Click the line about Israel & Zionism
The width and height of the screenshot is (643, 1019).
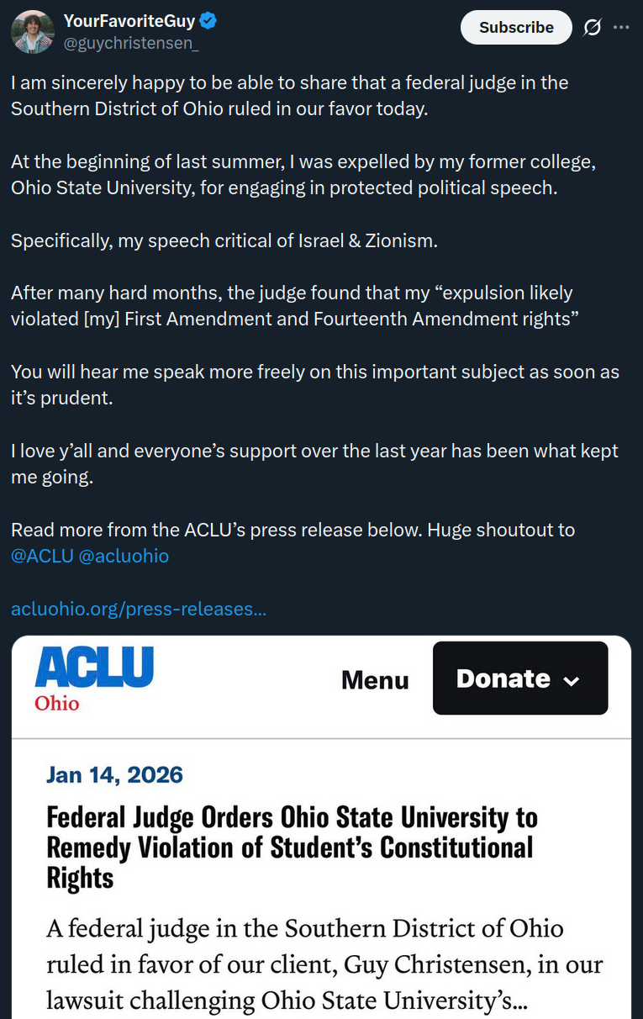(x=224, y=240)
